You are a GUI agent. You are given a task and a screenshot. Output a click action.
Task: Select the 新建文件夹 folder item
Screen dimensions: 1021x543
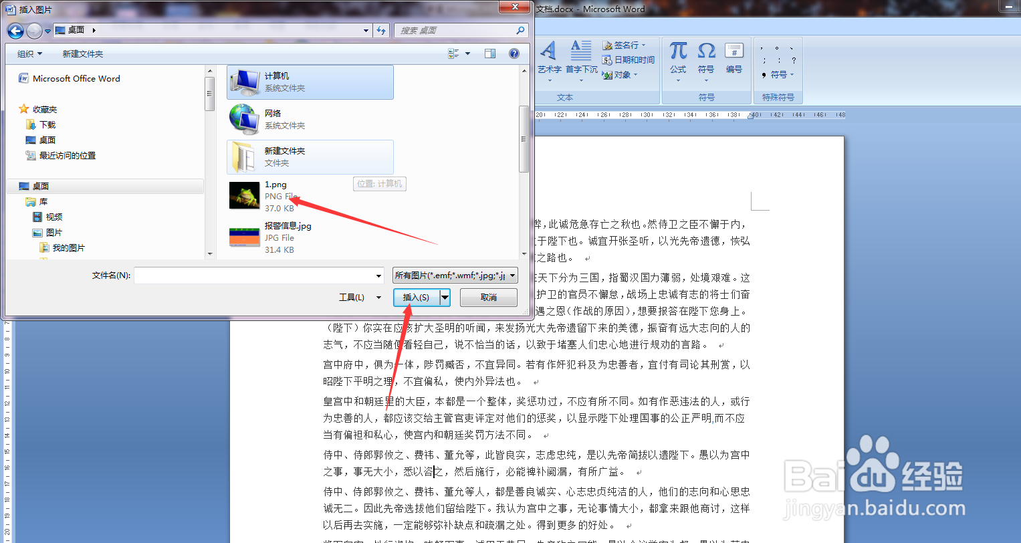310,157
